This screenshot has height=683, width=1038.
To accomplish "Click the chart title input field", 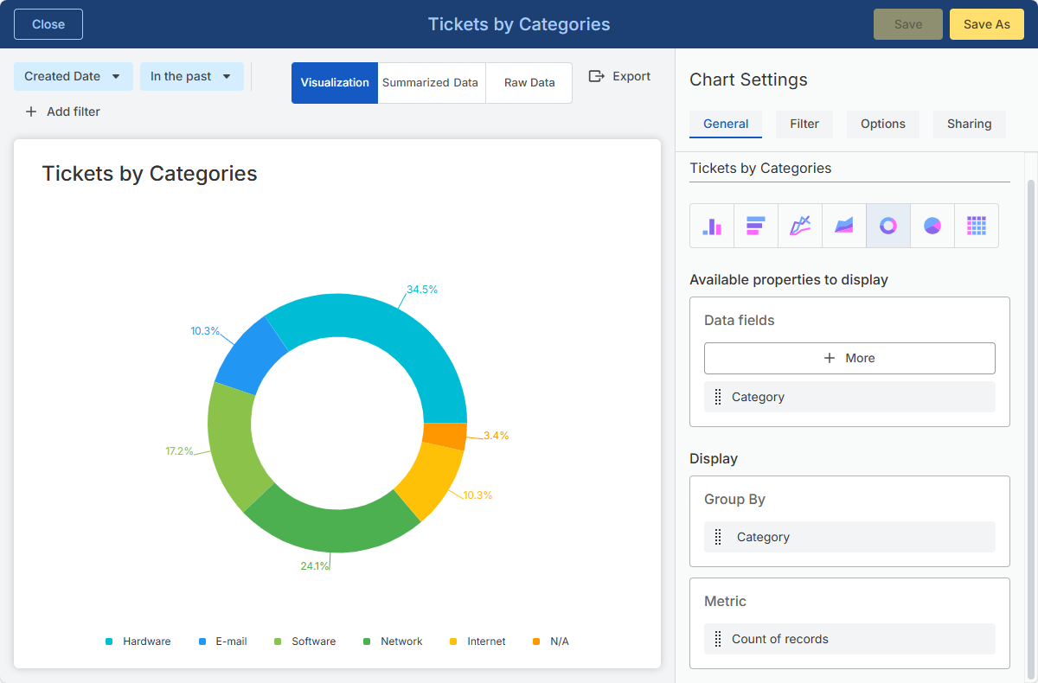I will click(849, 169).
